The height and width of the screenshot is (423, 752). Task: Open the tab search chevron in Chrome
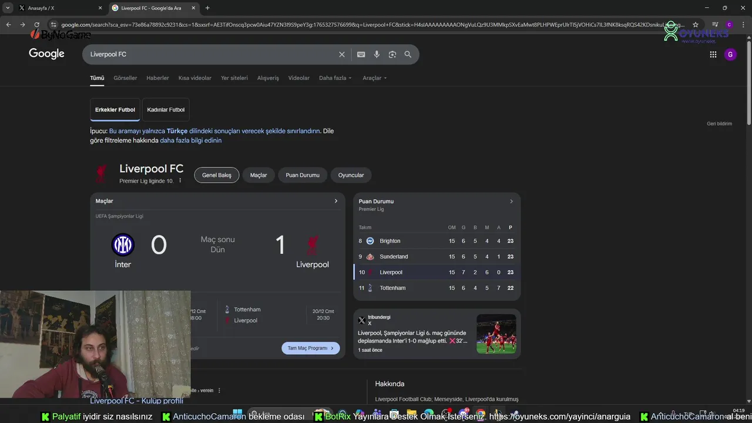click(8, 8)
